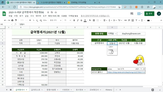Open the horizontal align dropdown
Screen dimensions: 163x92
pos(105,20)
